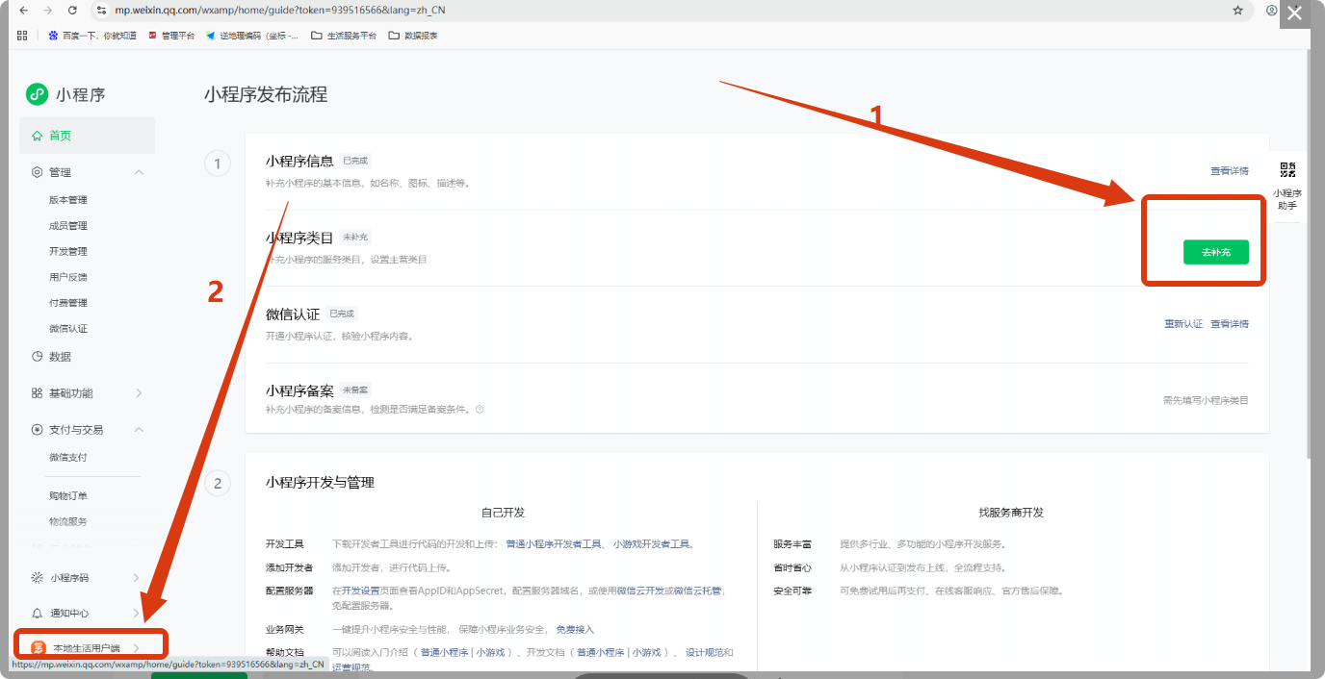This screenshot has height=679, width=1325.
Task: Click the 小程序码 sunburst icon
Action: [x=37, y=577]
